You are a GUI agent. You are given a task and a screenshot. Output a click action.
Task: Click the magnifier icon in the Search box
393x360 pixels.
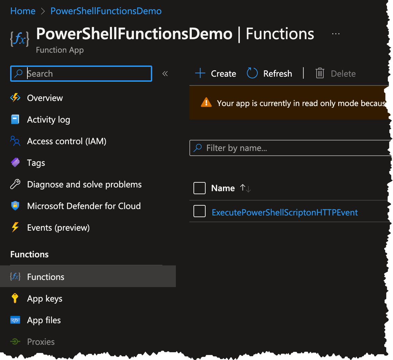[18, 73]
